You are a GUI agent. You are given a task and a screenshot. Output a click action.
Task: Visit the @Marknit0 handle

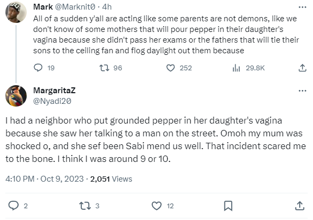(75, 7)
